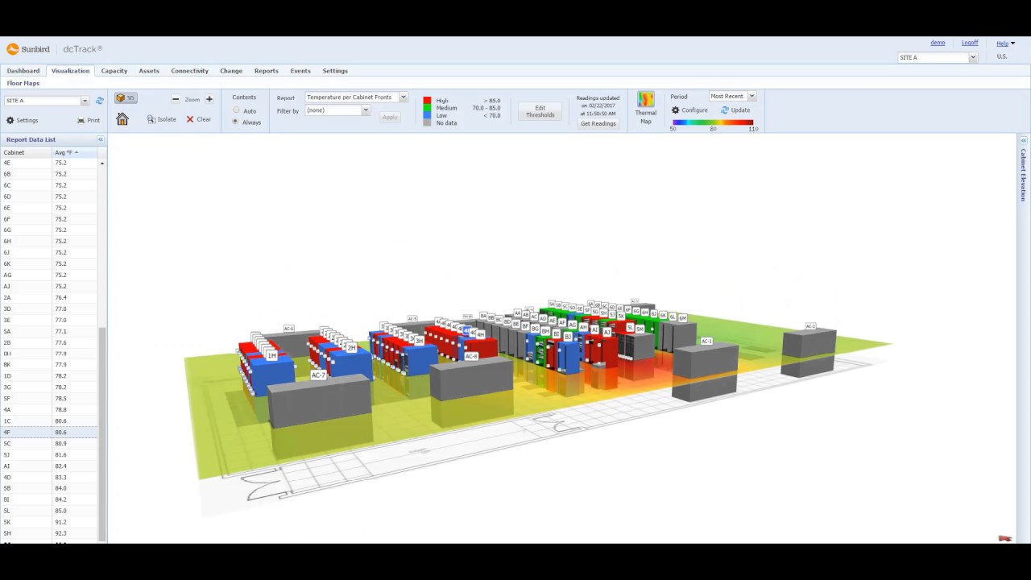The image size is (1031, 580).
Task: Click the zoom in plus button
Action: pos(209,99)
